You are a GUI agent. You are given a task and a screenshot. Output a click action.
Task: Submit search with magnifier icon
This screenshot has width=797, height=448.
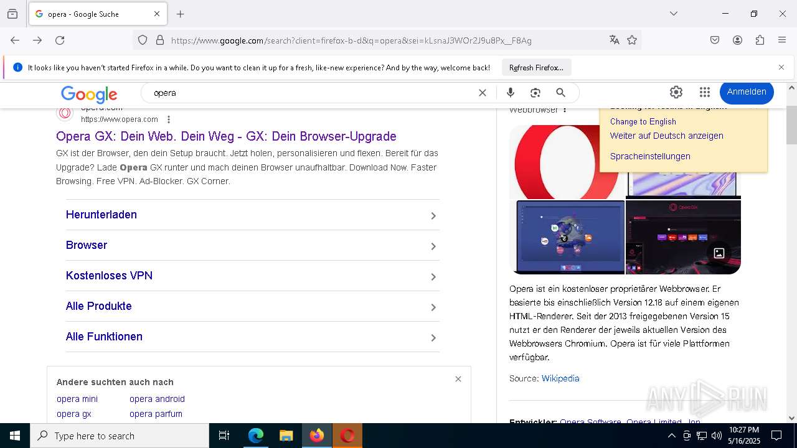[x=561, y=93]
